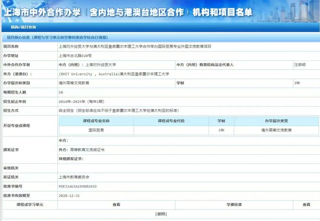
Task: Click the 办学地址 row label
Action: click(11, 56)
